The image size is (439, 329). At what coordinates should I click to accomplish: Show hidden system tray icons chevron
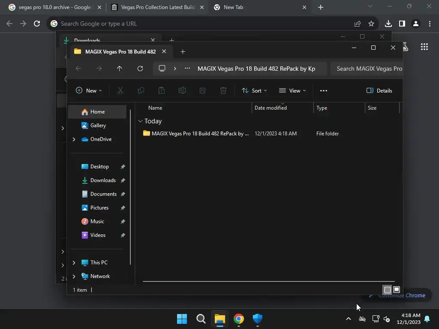tap(349, 319)
